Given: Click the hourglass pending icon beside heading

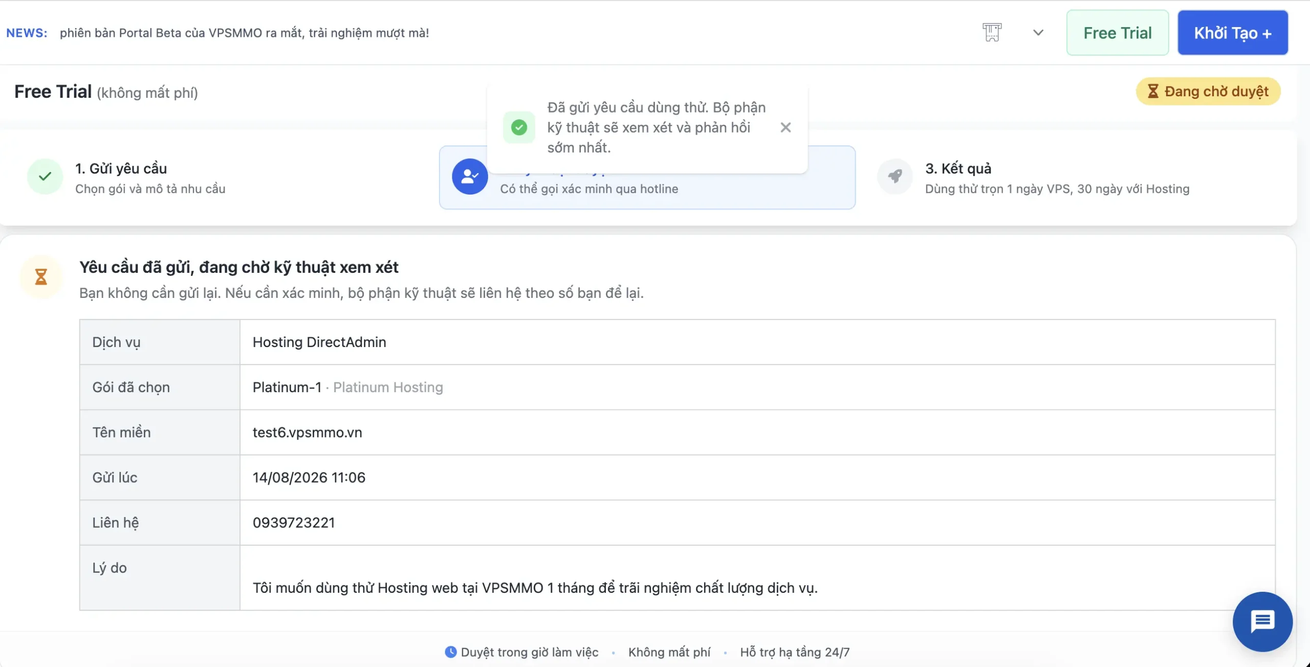Looking at the screenshot, I should (41, 277).
